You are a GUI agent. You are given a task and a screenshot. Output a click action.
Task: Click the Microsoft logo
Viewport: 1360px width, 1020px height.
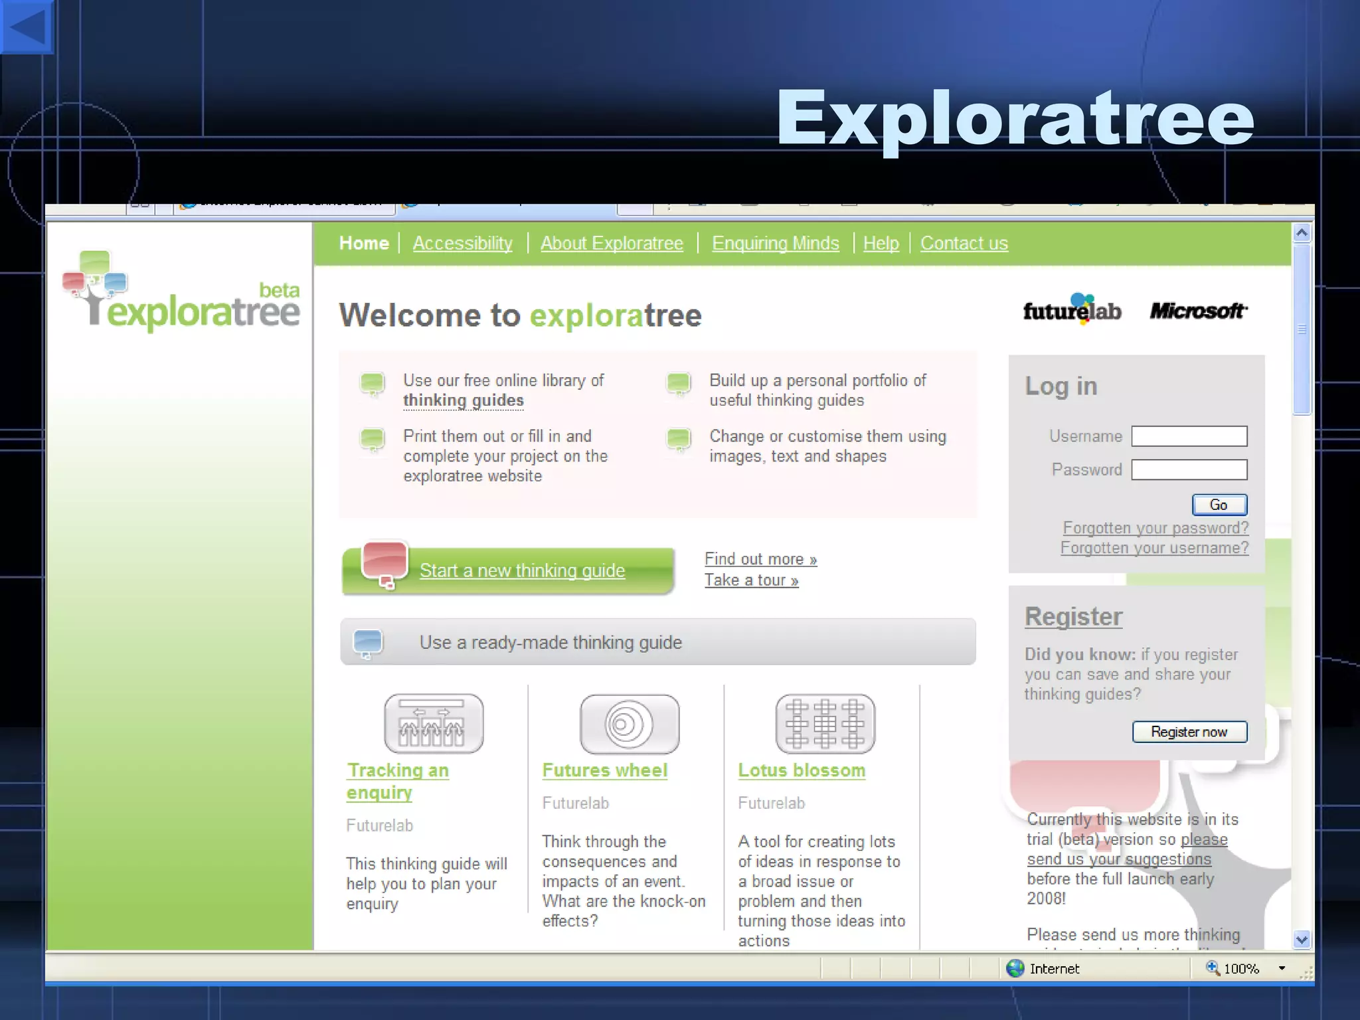point(1199,311)
